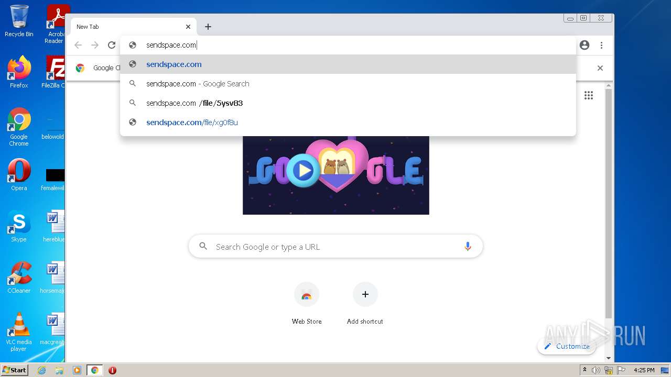Open the Firefox desktop shortcut

(19, 72)
